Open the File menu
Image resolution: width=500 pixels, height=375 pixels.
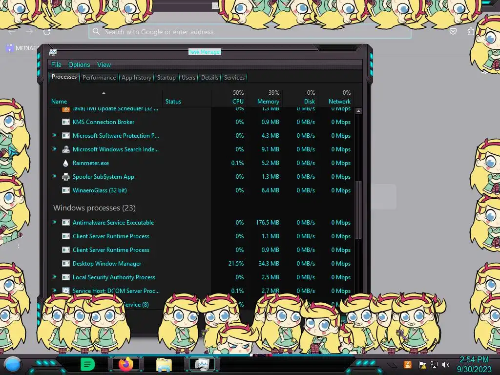[56, 65]
